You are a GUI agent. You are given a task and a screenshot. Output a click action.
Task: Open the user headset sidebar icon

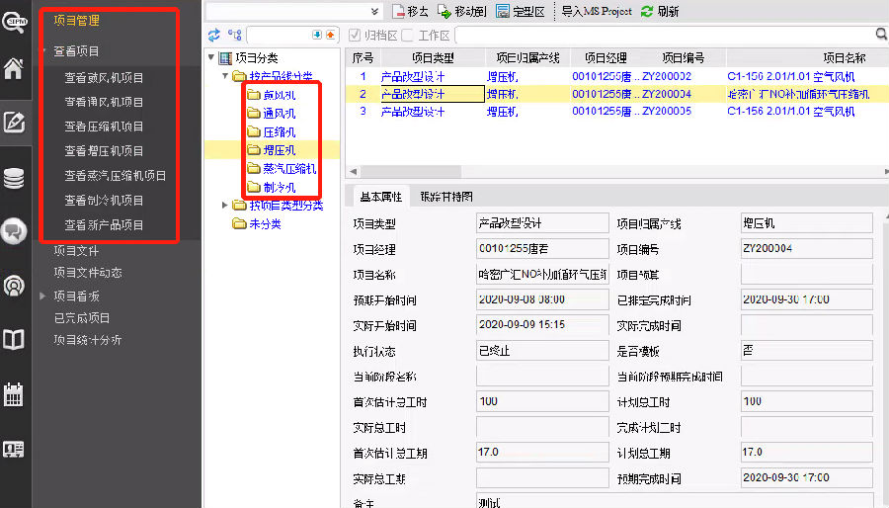(x=14, y=286)
